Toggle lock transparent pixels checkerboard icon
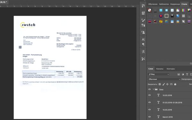Image resolution: width=192 pixels, height=120 pixels. tap(160, 84)
